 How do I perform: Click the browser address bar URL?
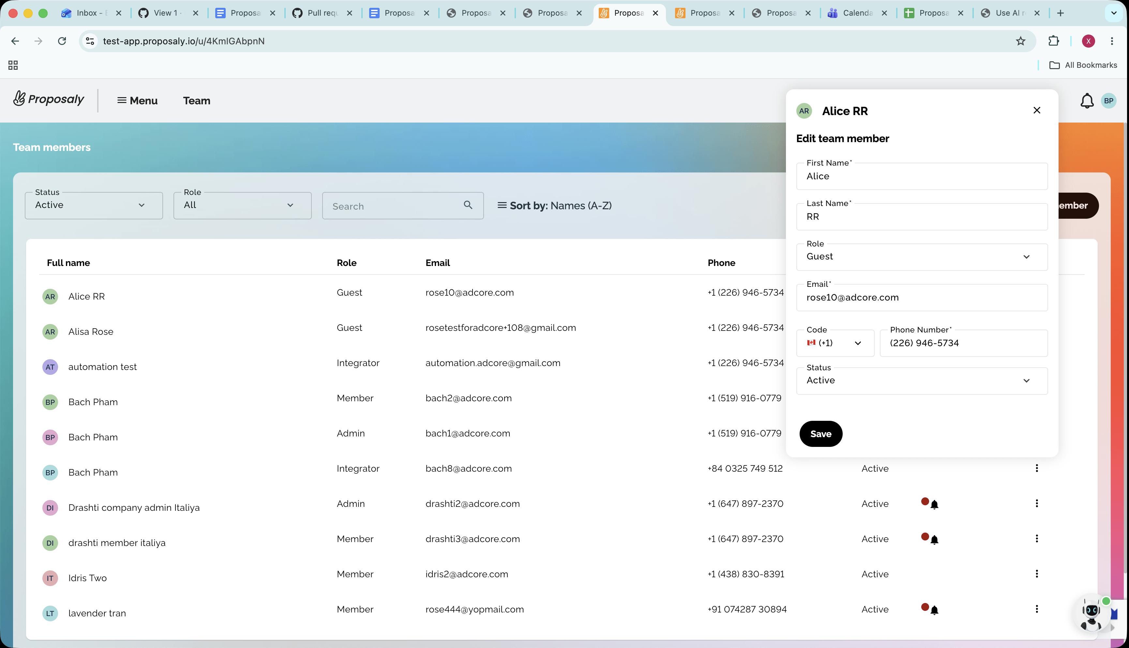pos(183,41)
